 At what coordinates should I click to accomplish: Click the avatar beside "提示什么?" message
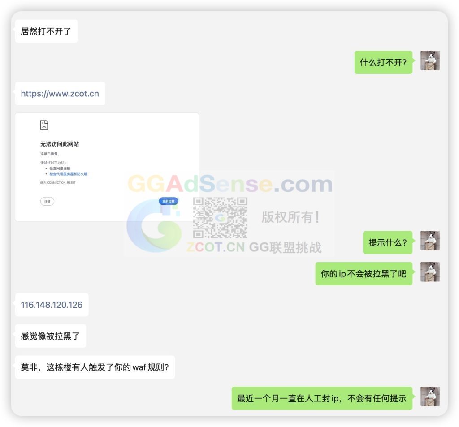tap(430, 241)
